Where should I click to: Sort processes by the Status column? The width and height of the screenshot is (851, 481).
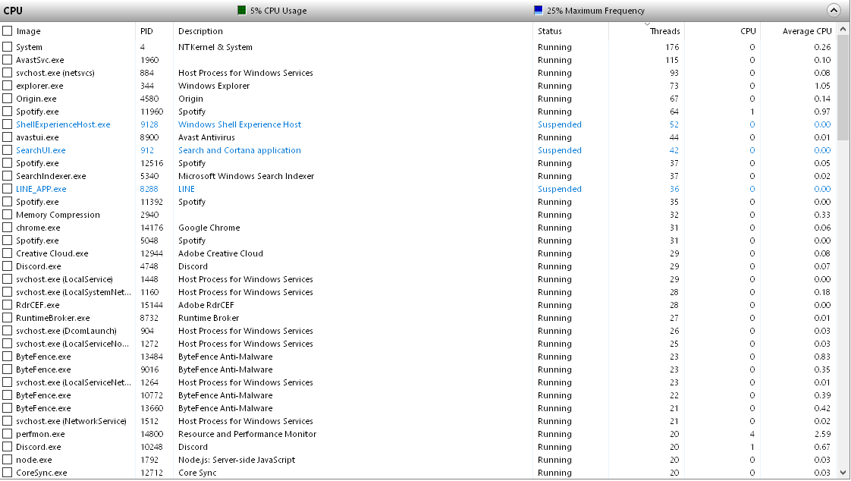549,31
